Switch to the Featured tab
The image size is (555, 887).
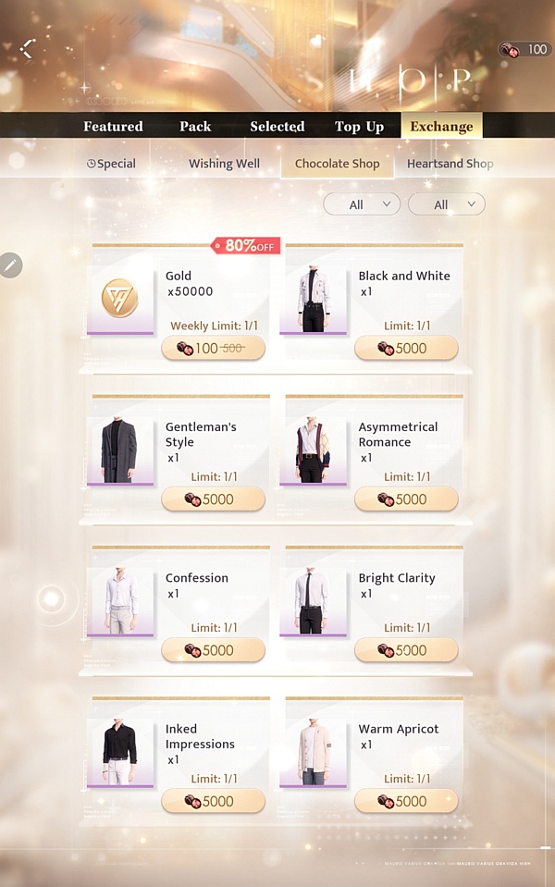(x=113, y=126)
